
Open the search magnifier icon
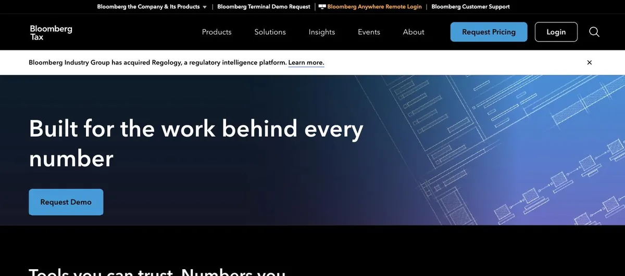[x=594, y=32]
